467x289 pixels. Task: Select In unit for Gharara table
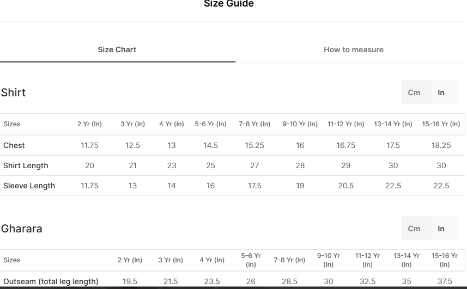441,229
